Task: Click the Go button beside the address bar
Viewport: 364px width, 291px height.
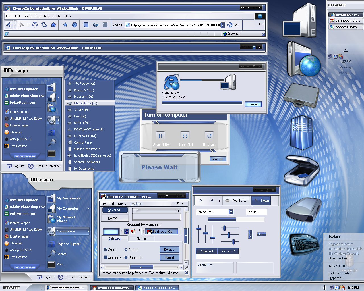Action: 233,25
